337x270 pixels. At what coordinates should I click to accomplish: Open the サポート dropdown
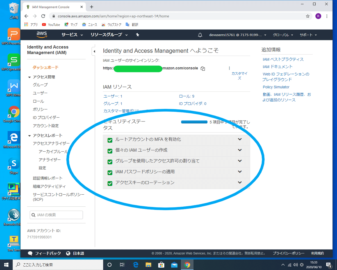click(x=308, y=35)
